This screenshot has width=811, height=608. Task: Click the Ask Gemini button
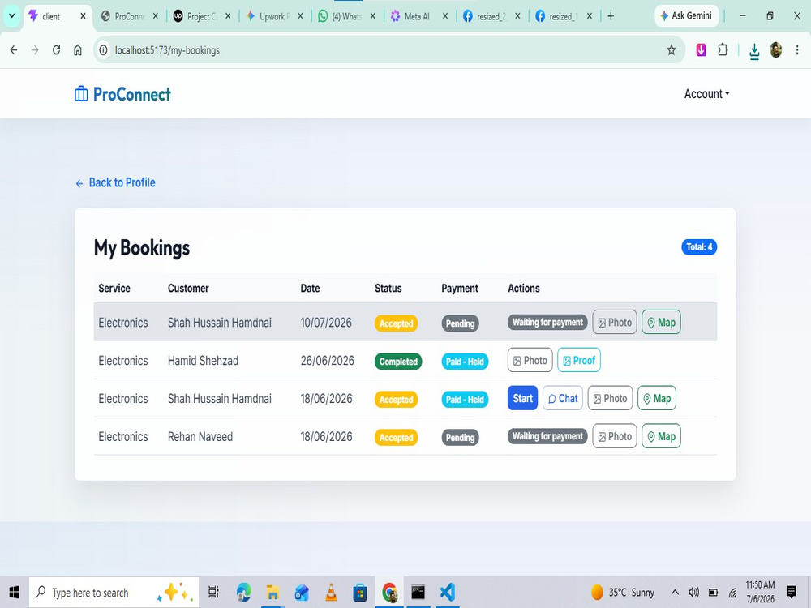pyautogui.click(x=686, y=16)
